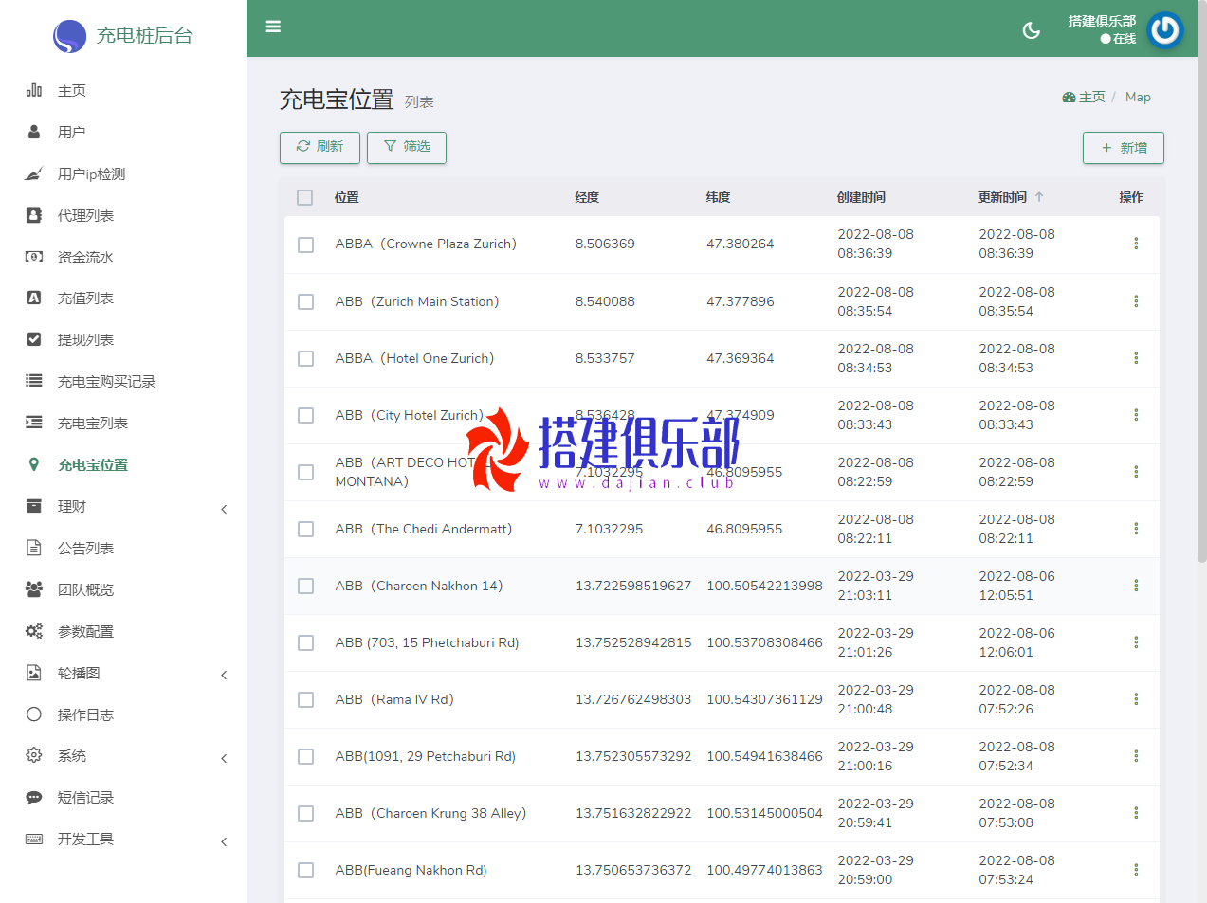Check the ART DECO HOTEL MONTANA row checkbox
Viewport: 1207px width, 903px height.
(x=305, y=472)
